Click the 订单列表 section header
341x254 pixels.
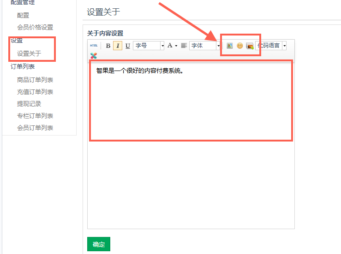[x=23, y=66]
